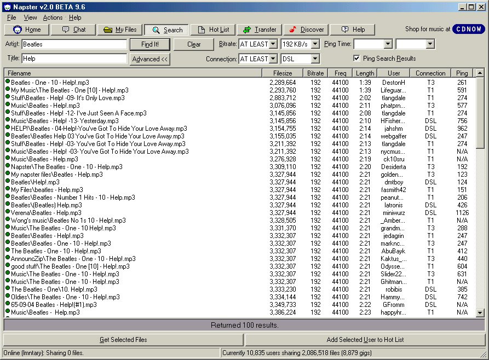Click the 'Returned 100 results.' status bar

(x=244, y=325)
